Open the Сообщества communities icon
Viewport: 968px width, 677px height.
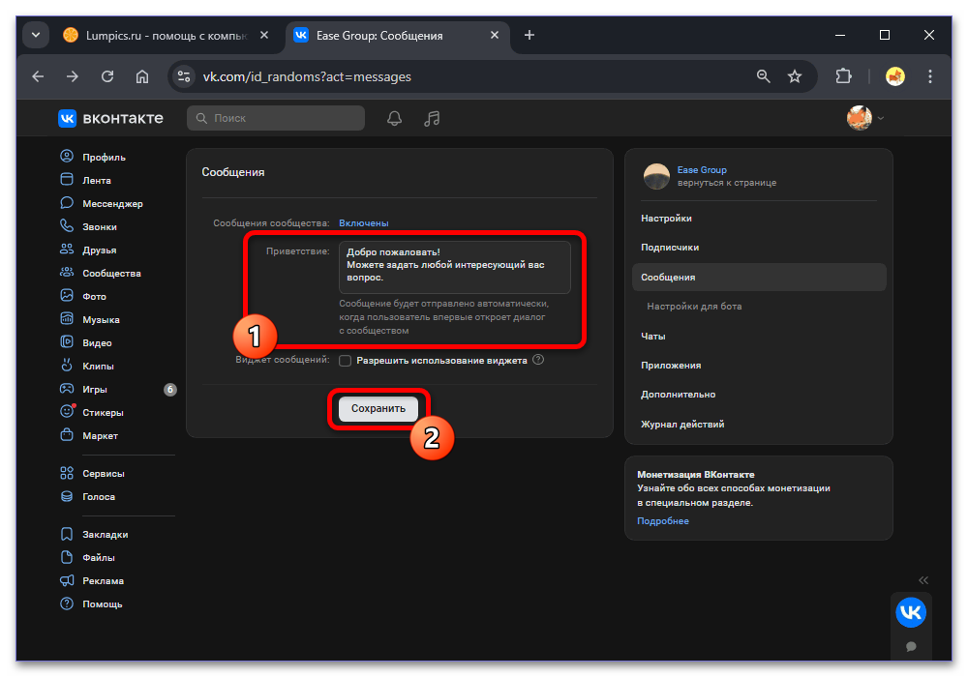coord(67,272)
